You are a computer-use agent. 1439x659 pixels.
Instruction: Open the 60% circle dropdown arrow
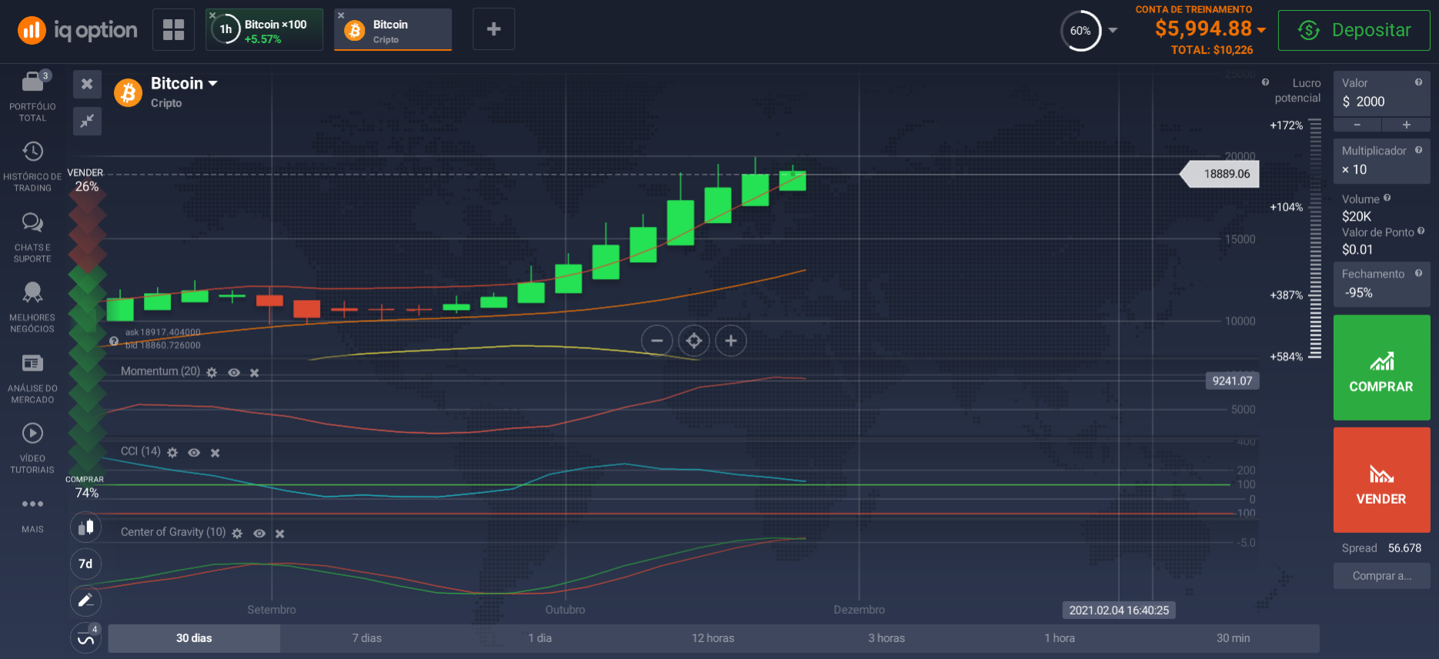tap(1113, 31)
